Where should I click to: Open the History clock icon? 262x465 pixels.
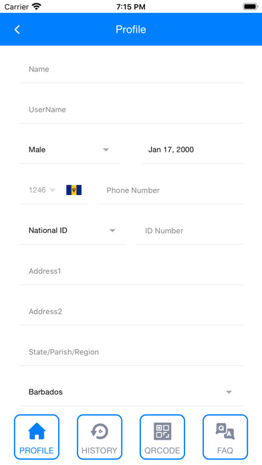tap(100, 431)
